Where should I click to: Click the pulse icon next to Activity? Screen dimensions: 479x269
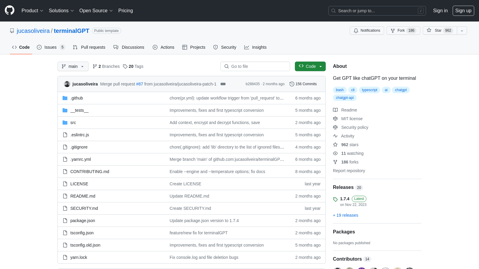[335, 136]
